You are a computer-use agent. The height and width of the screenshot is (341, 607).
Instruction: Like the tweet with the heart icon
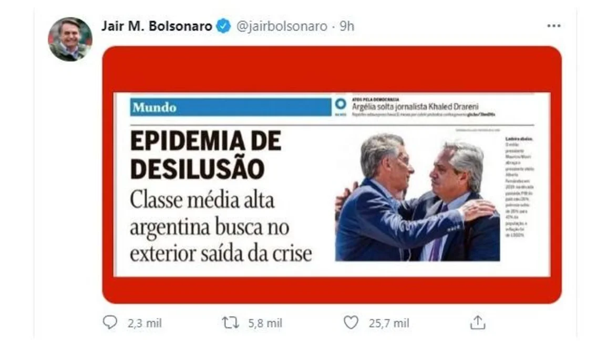click(x=351, y=323)
